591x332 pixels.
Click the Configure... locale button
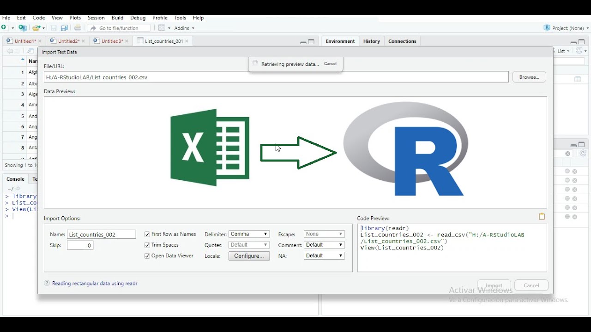click(249, 256)
